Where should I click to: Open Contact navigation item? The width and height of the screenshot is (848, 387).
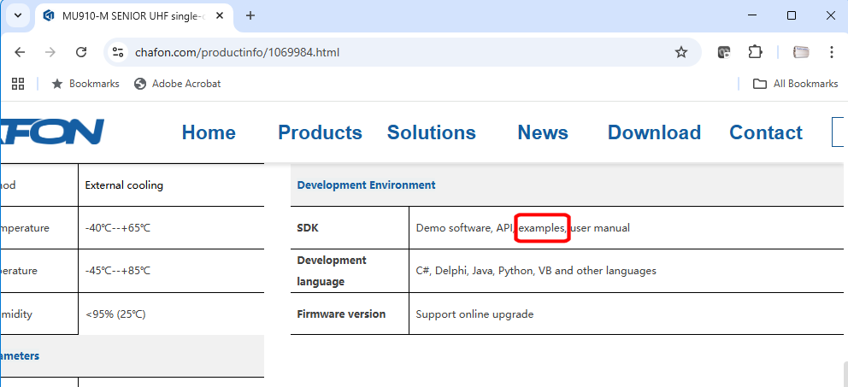766,132
